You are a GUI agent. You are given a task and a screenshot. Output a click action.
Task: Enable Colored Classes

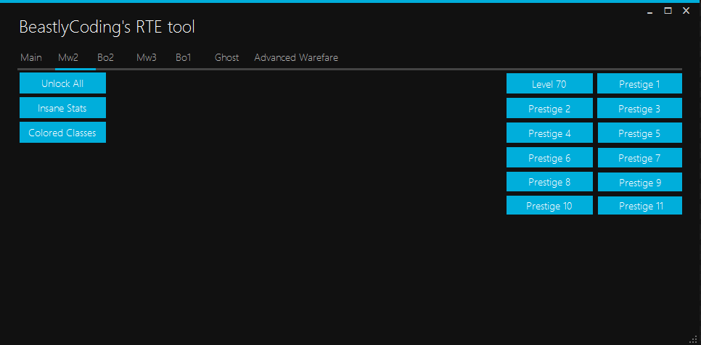pos(62,133)
